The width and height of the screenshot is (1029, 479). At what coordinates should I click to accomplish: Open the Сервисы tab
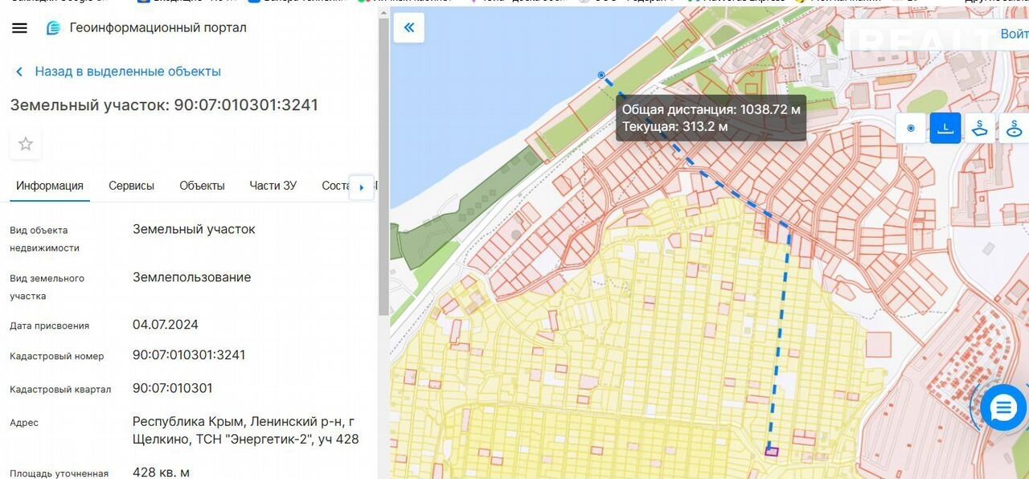pos(131,186)
